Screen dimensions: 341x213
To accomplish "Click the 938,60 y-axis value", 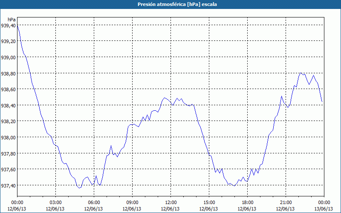I will point(8,89).
